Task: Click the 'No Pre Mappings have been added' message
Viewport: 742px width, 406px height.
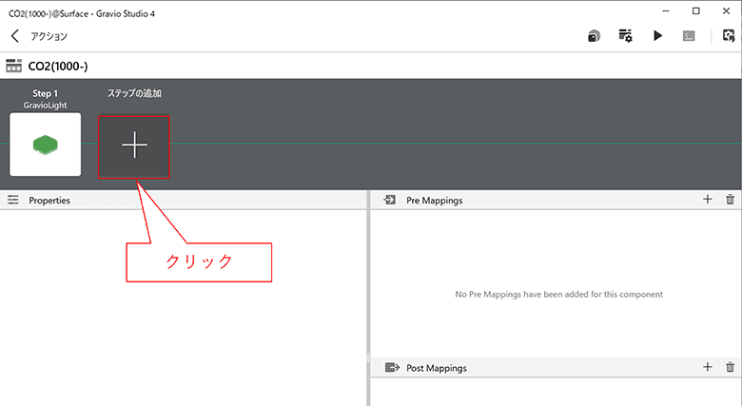Action: (x=558, y=295)
